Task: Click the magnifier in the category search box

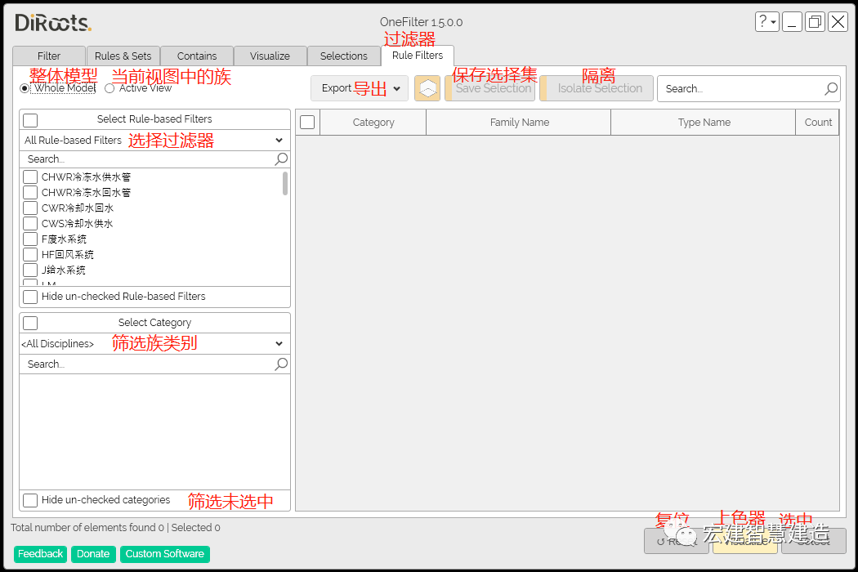Action: point(282,364)
